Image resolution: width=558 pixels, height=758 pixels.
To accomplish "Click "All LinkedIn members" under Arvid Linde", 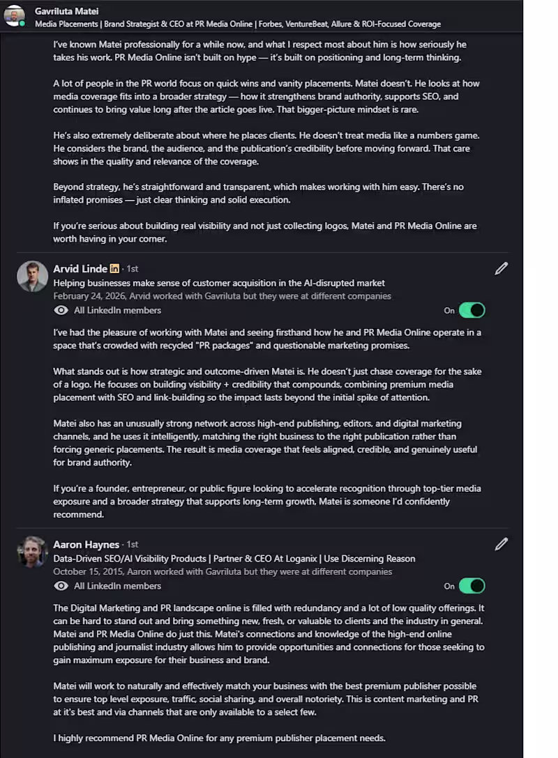I will coord(117,311).
